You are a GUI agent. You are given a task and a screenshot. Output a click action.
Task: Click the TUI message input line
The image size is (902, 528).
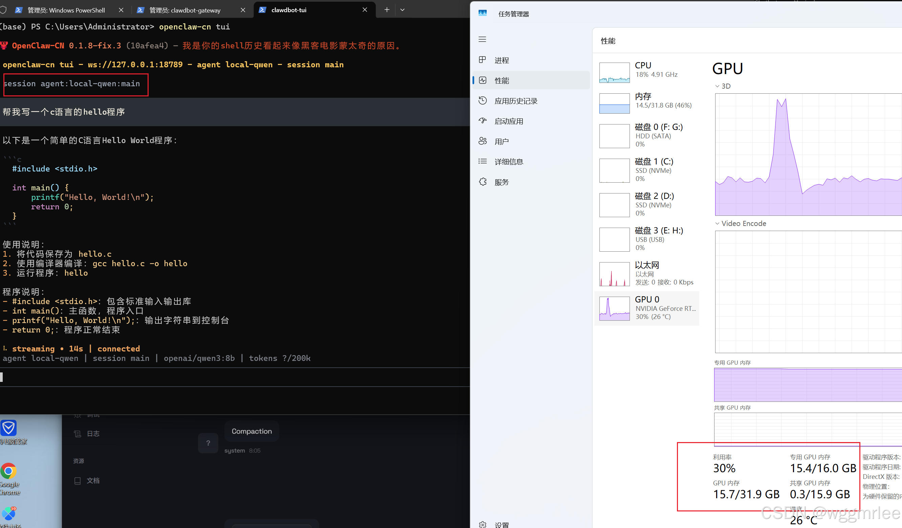pos(233,377)
